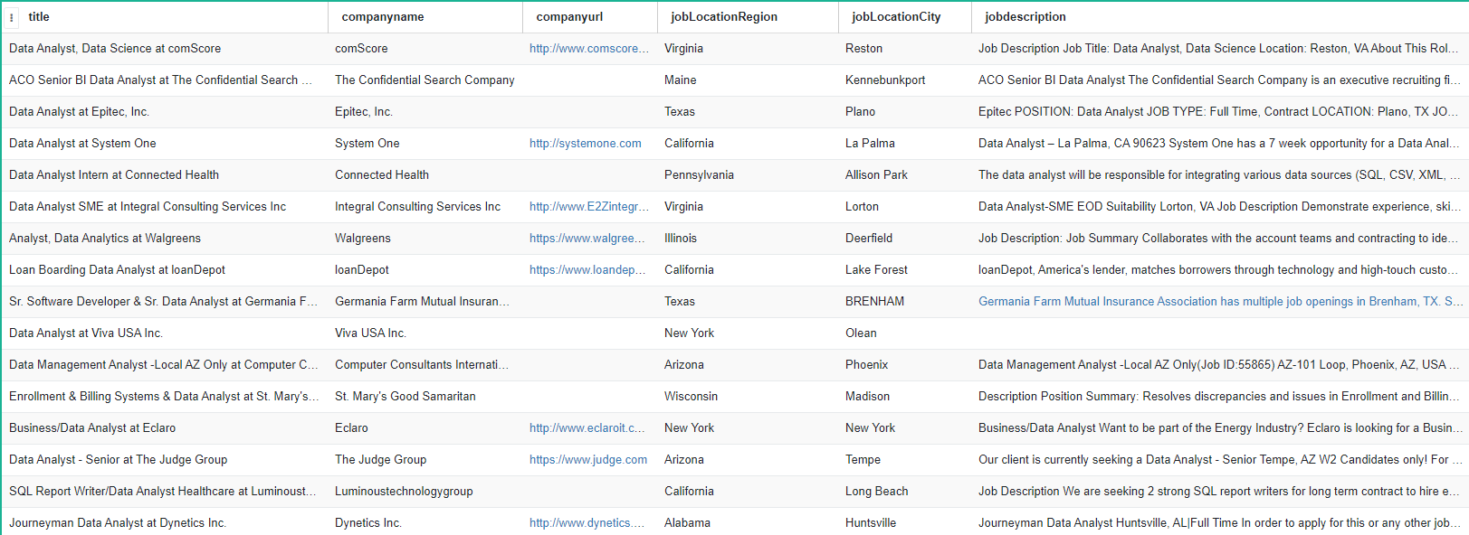1469x535 pixels.
Task: Click company name Walgreens
Action: click(363, 239)
